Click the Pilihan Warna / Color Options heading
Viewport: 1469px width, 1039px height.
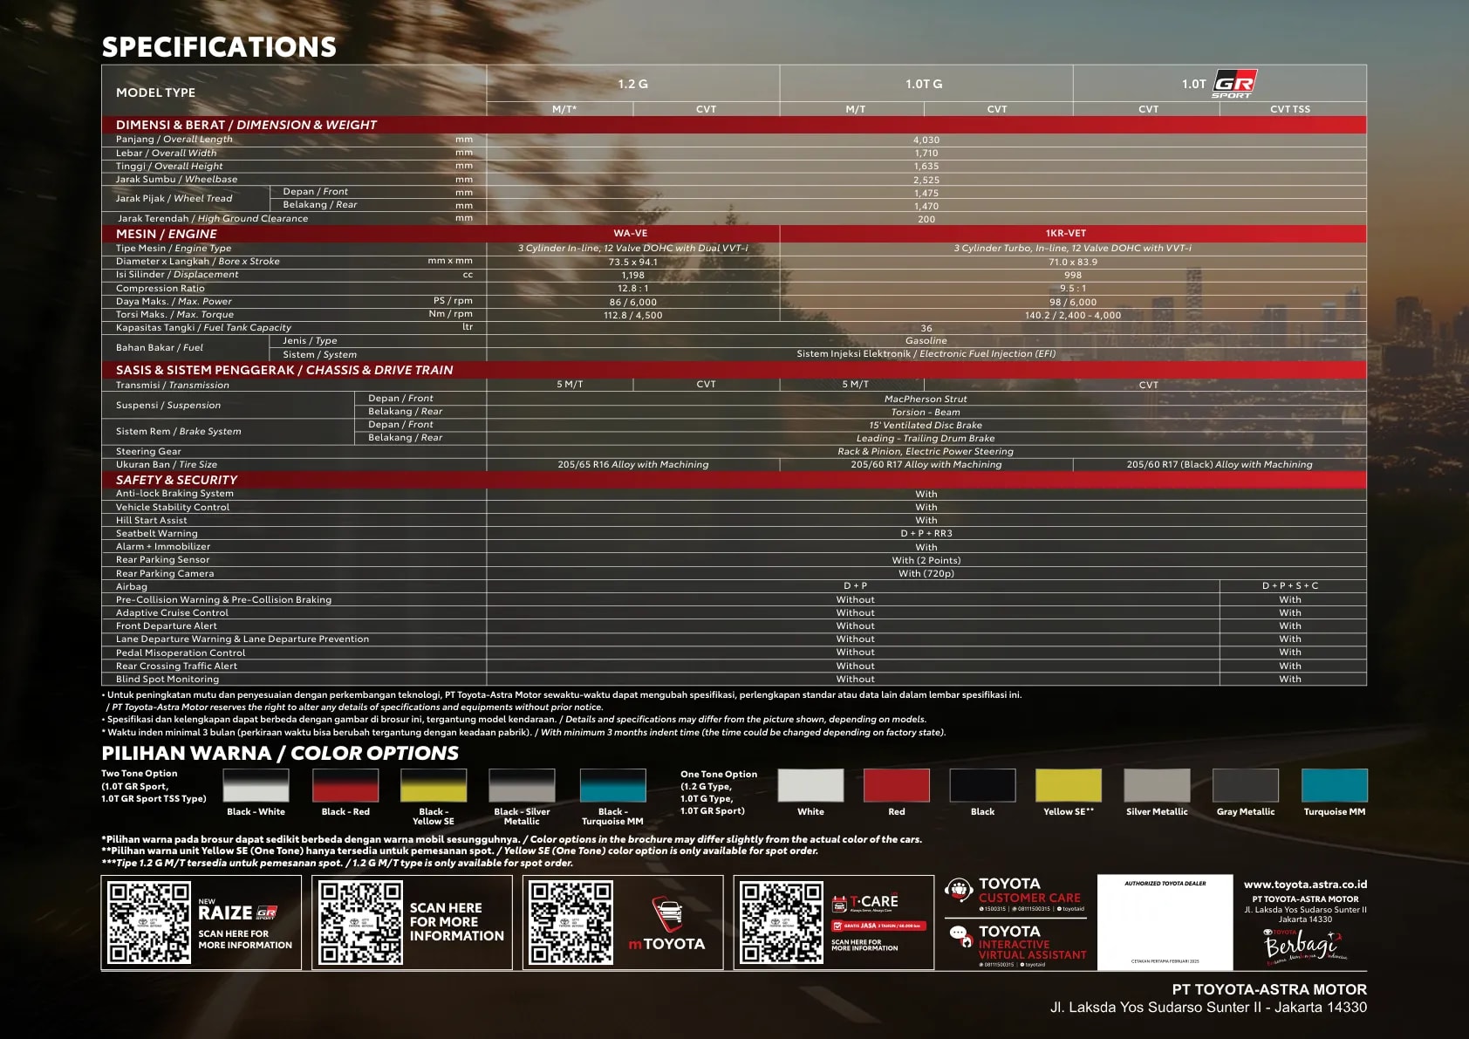click(x=280, y=753)
